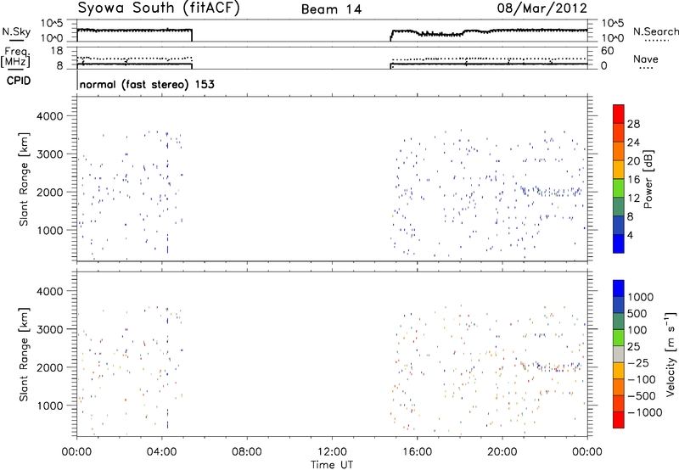This screenshot has height=470, width=679.
Task: Click the top blue segment of Velocity colorbar
Action: 619,288
